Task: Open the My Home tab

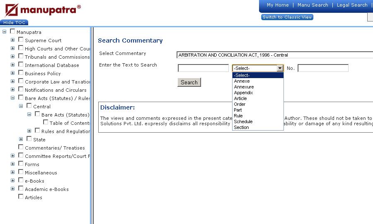Action: point(278,5)
